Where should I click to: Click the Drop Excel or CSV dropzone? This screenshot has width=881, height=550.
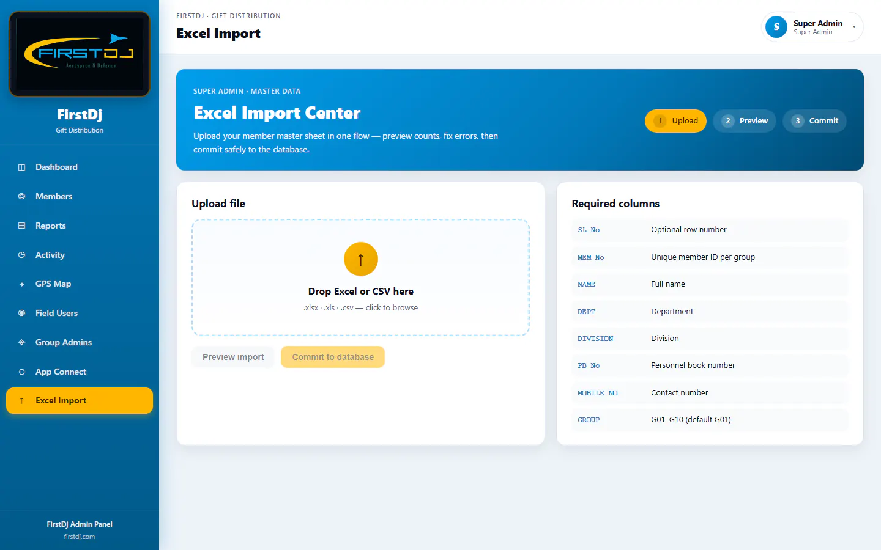pos(360,277)
